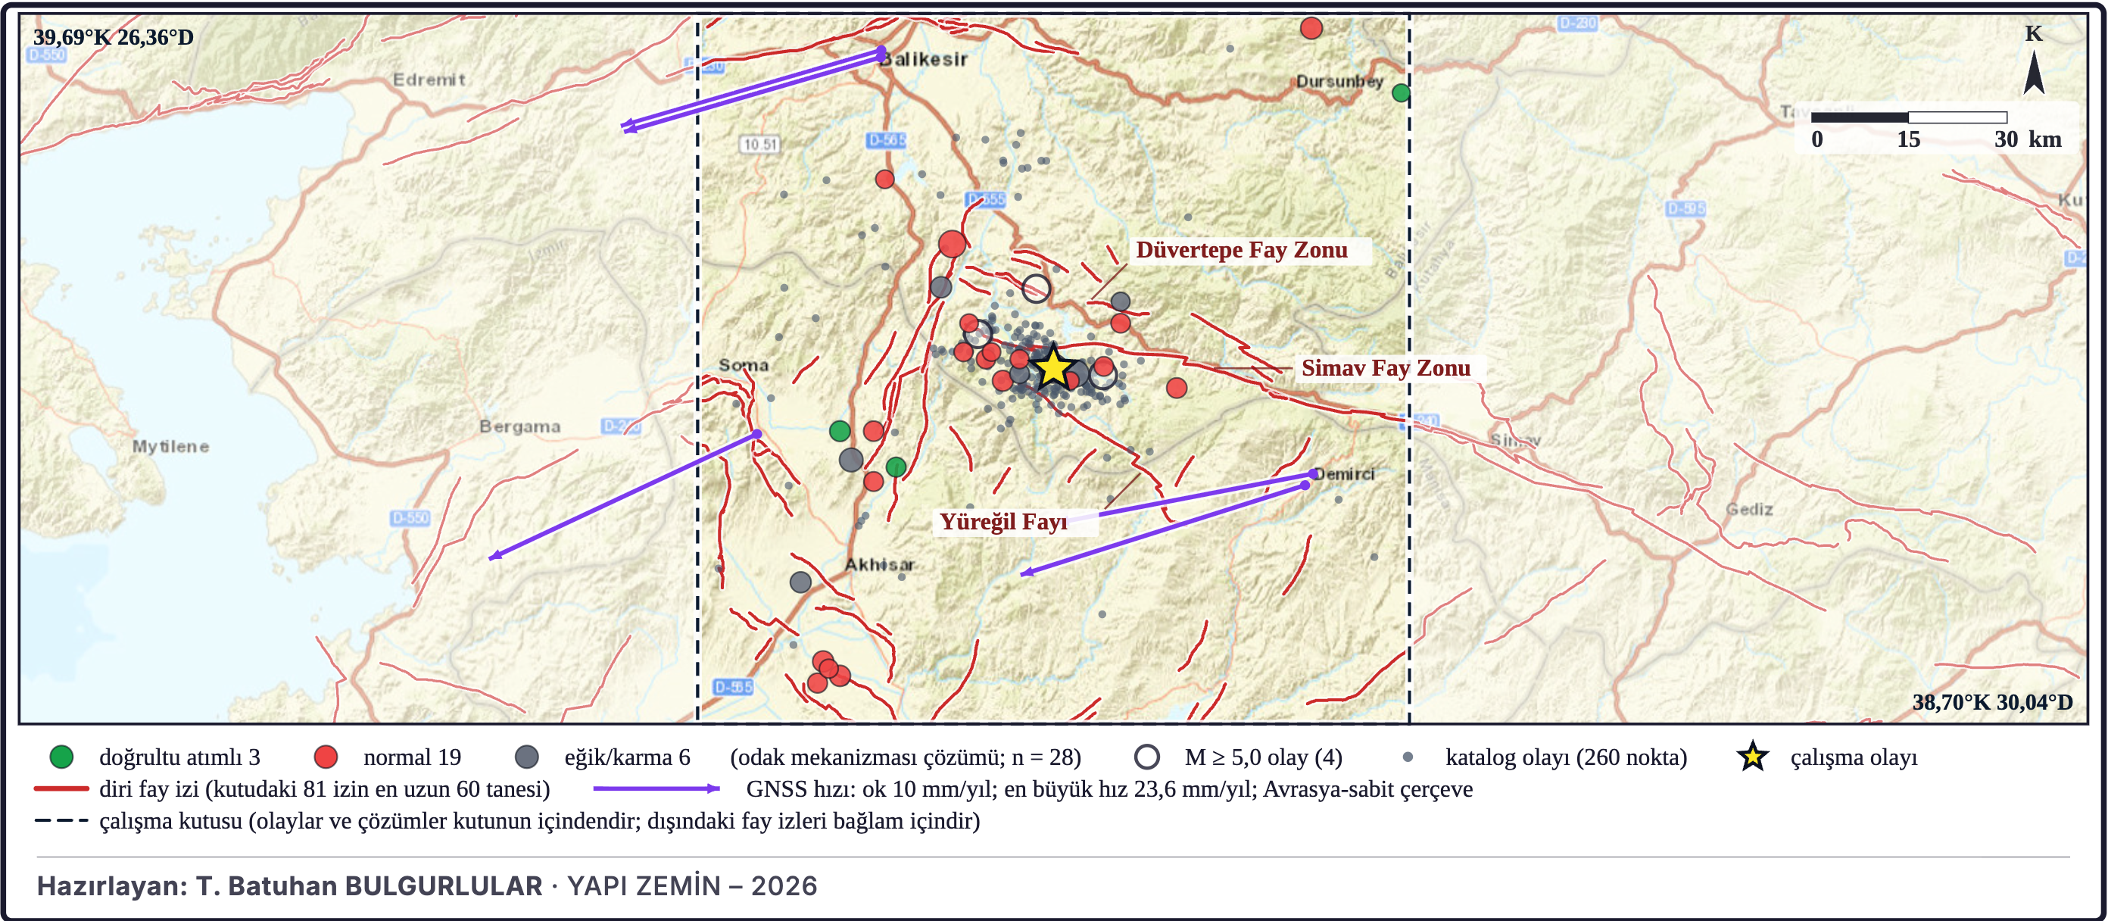Screen dimensions: 2108x921
Task: Click the Mytilene label
Action: (x=170, y=446)
